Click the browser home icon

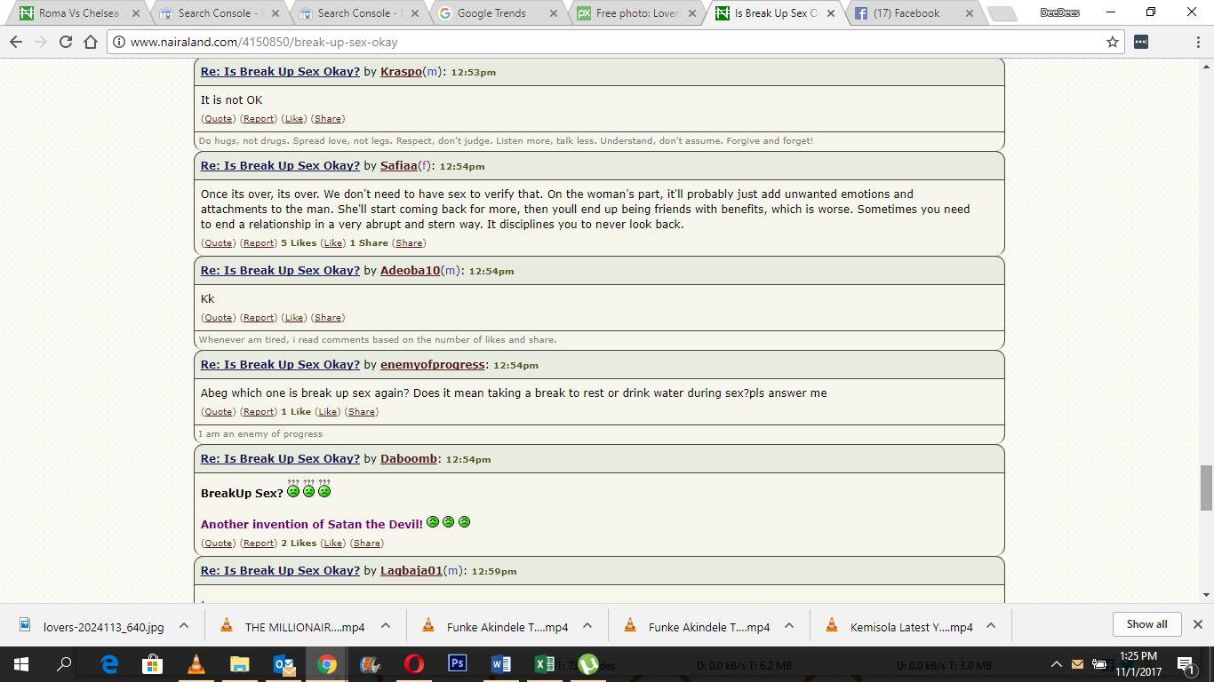pos(91,42)
